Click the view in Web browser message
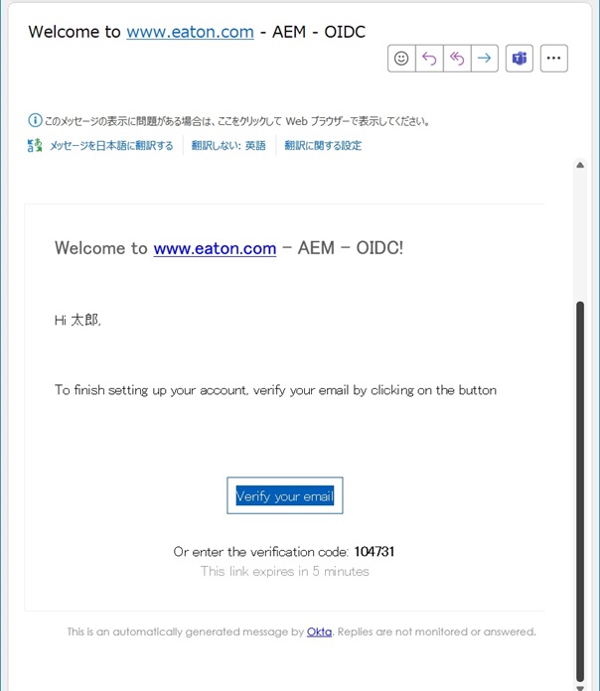The image size is (600, 691). click(237, 121)
